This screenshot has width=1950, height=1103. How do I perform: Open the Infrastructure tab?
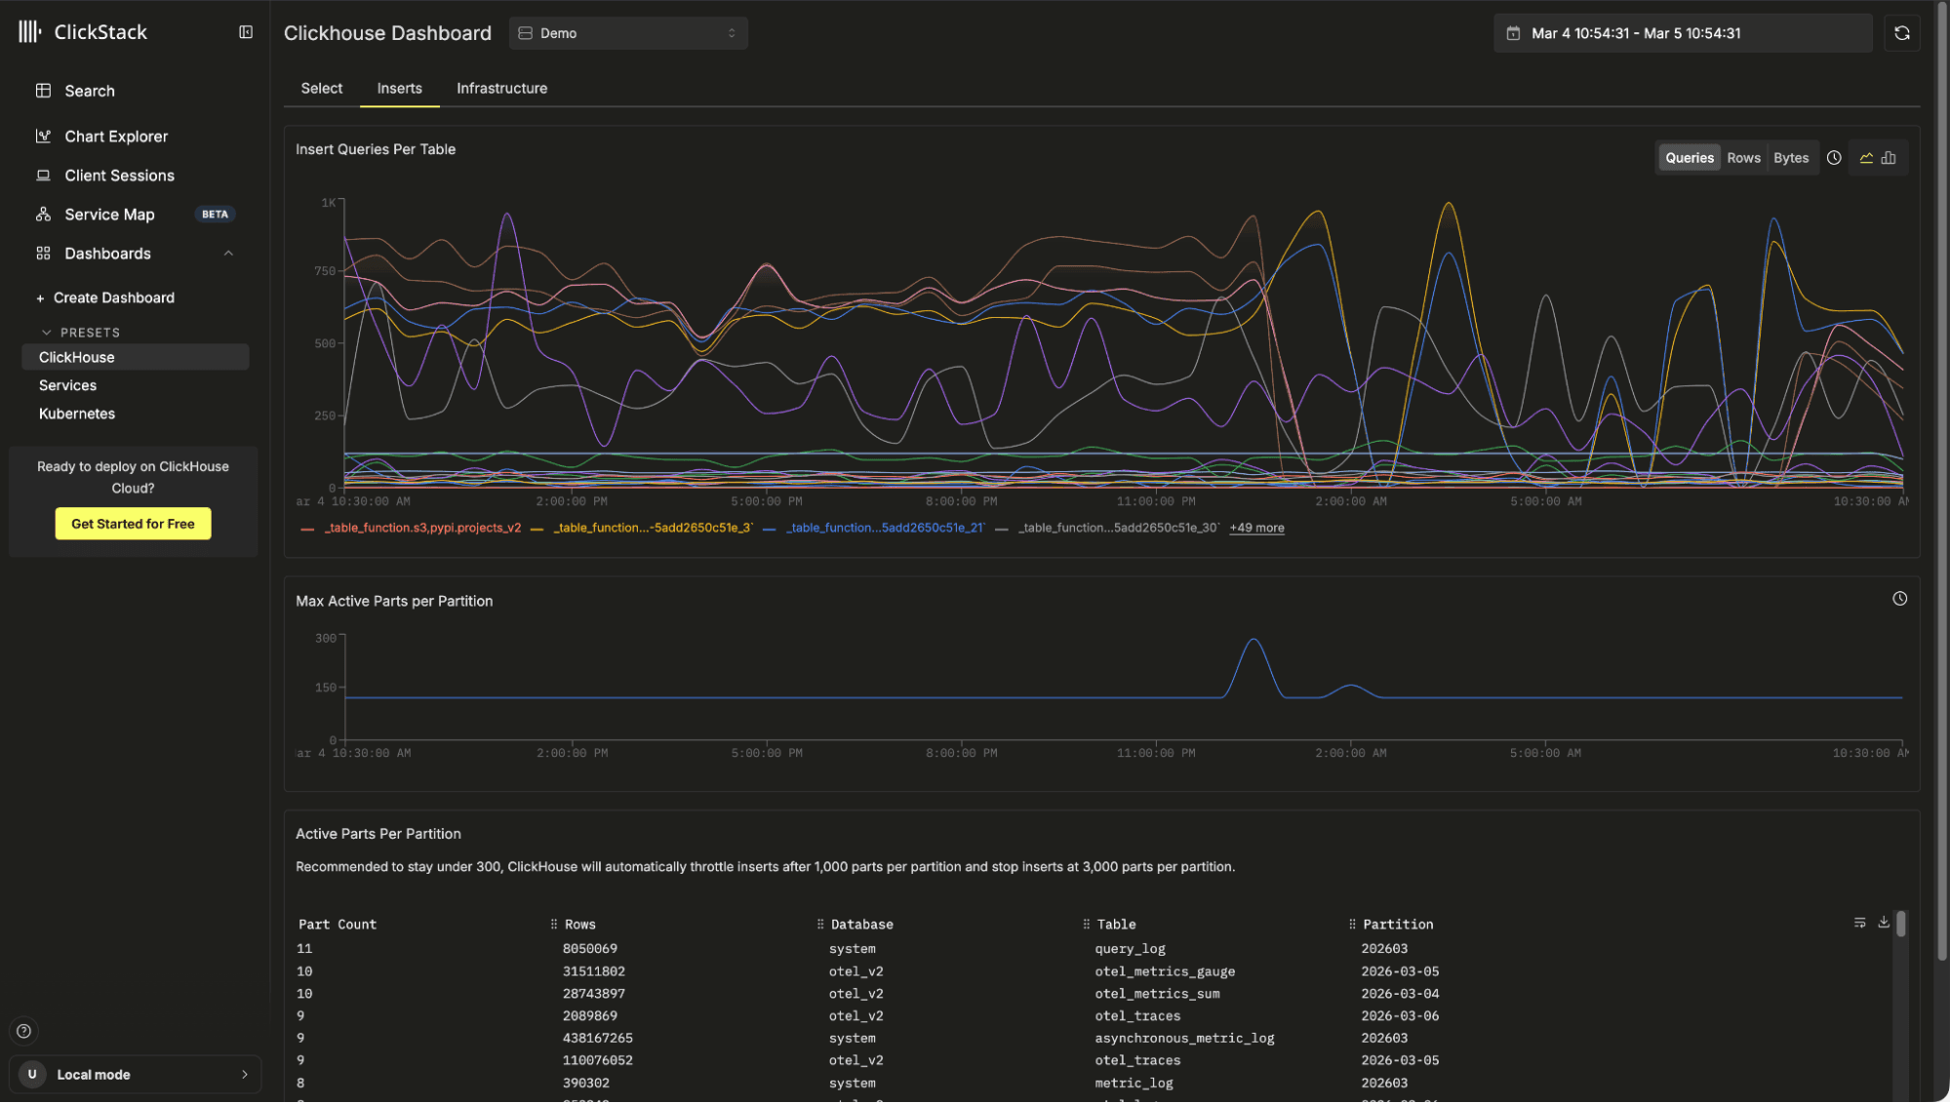pos(501,89)
